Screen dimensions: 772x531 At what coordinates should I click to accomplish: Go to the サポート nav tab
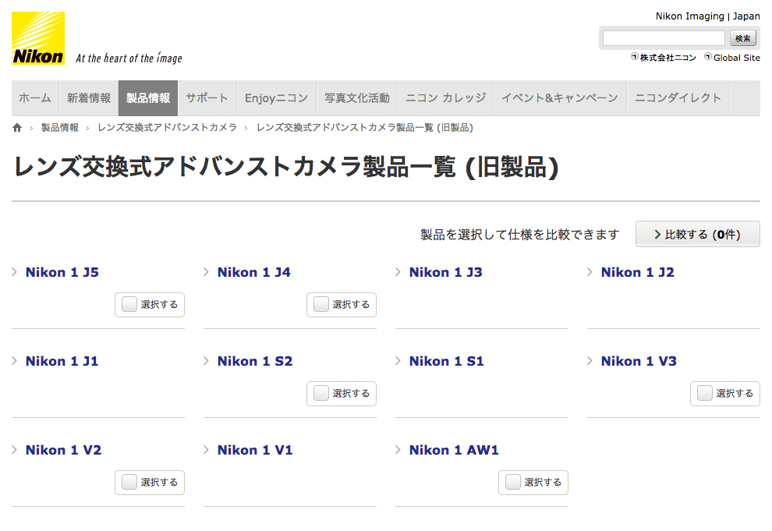click(207, 98)
